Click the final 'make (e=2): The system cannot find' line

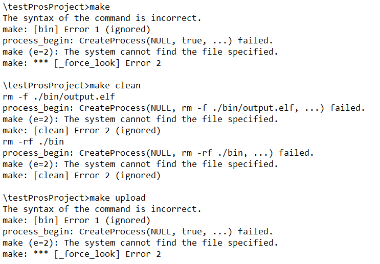tap(140, 243)
